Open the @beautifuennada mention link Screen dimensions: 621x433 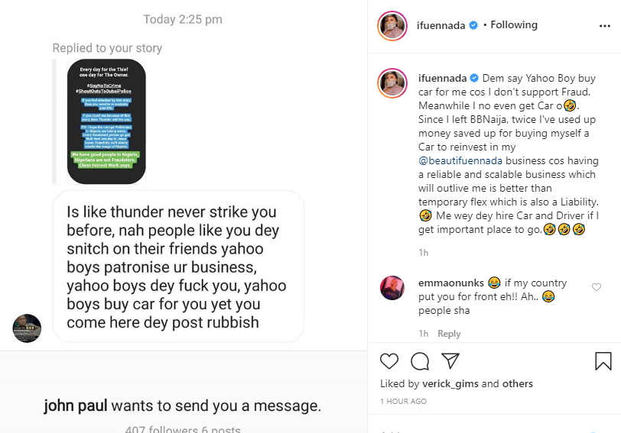point(460,160)
